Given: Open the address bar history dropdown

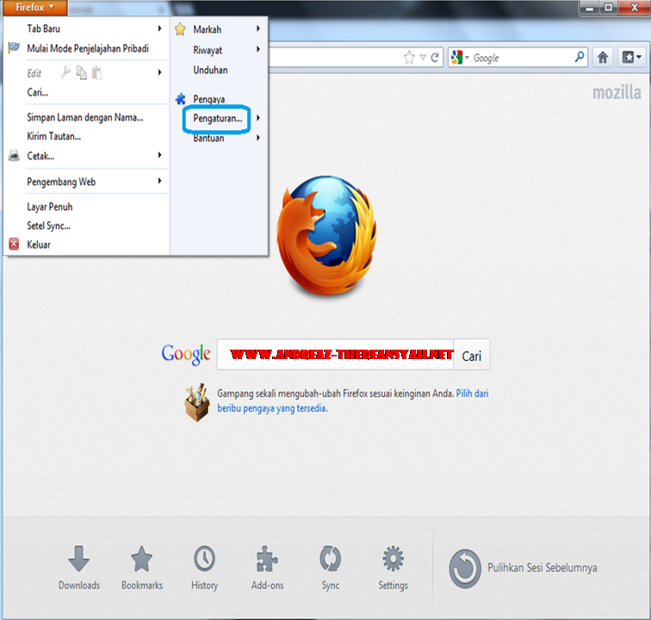Looking at the screenshot, I should [423, 58].
